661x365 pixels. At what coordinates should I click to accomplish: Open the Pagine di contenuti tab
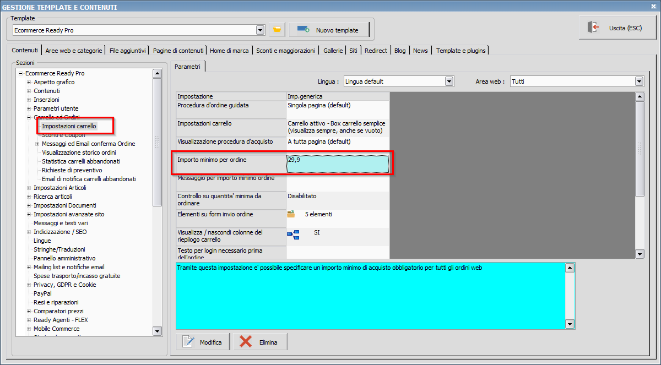pyautogui.click(x=178, y=51)
